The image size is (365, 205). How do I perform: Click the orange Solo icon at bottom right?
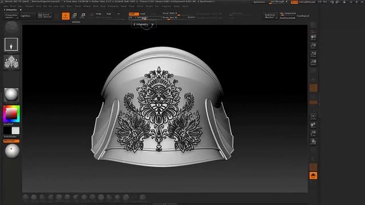tap(313, 175)
